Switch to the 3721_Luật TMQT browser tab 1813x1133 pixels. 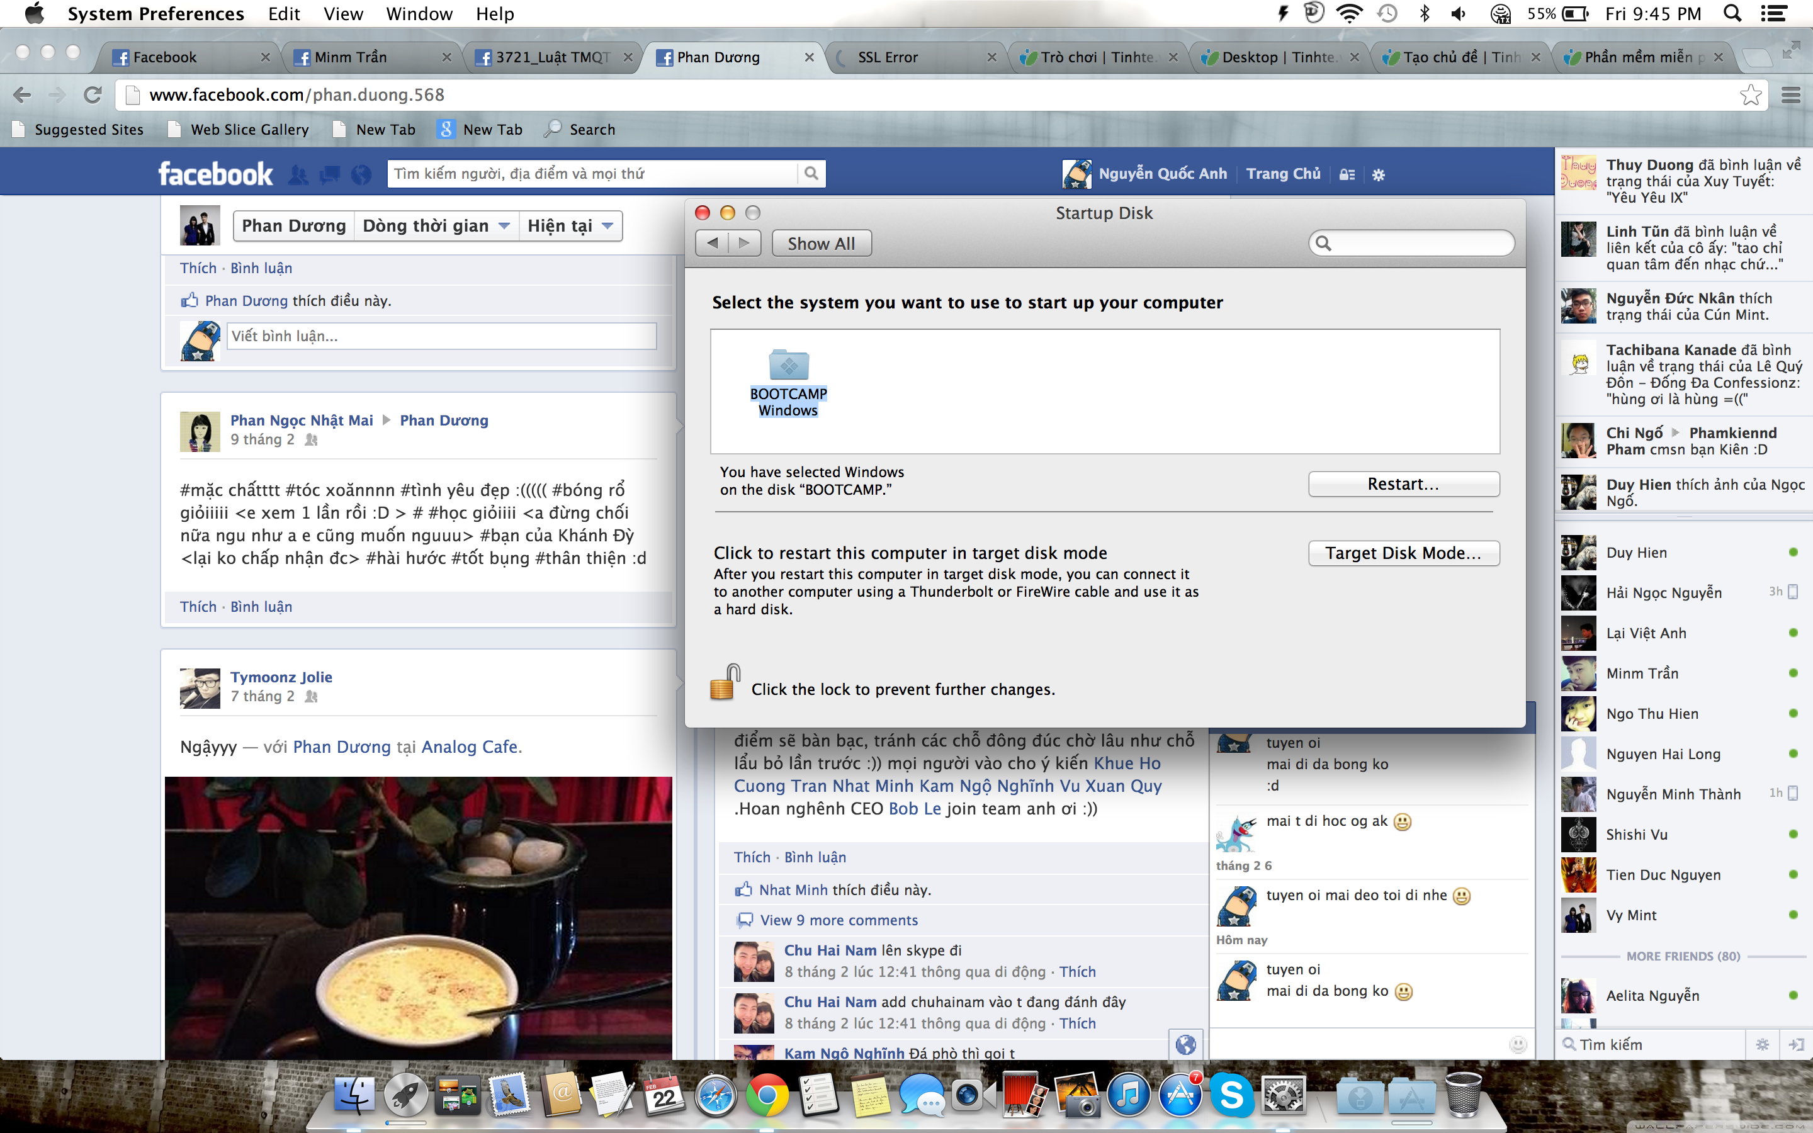coord(553,58)
